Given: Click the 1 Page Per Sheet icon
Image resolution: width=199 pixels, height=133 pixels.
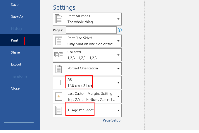Looking at the screenshot, I should point(58,110).
